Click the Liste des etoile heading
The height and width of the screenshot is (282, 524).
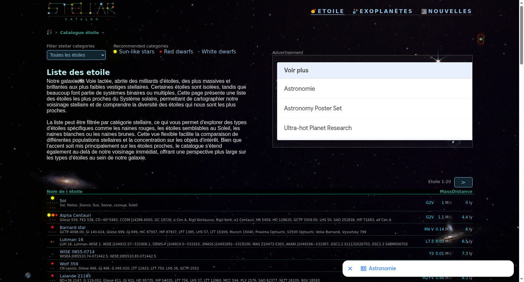[x=78, y=72]
